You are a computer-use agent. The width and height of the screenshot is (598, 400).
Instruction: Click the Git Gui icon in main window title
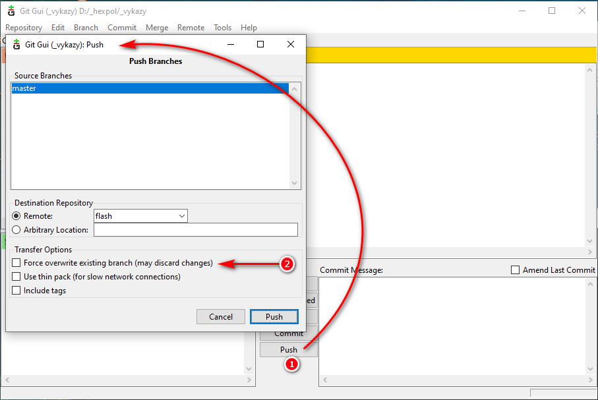[x=11, y=11]
